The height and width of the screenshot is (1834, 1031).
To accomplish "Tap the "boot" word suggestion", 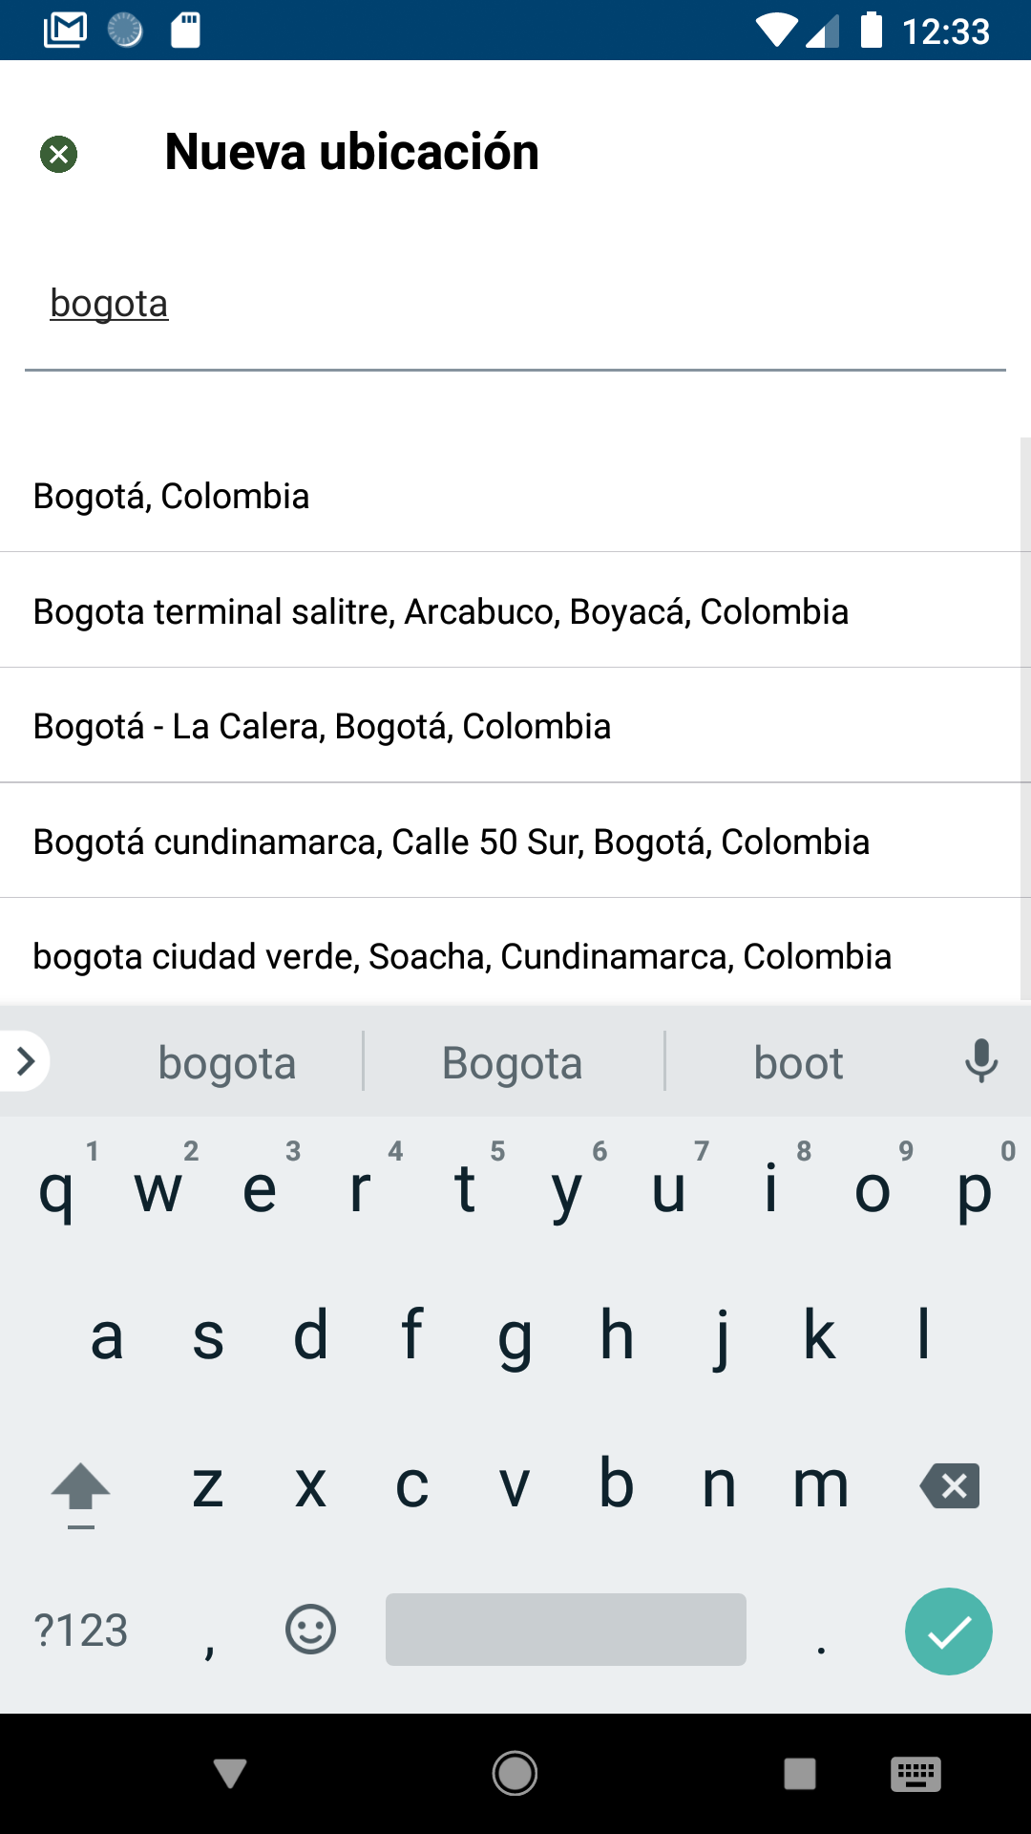I will pos(798,1063).
